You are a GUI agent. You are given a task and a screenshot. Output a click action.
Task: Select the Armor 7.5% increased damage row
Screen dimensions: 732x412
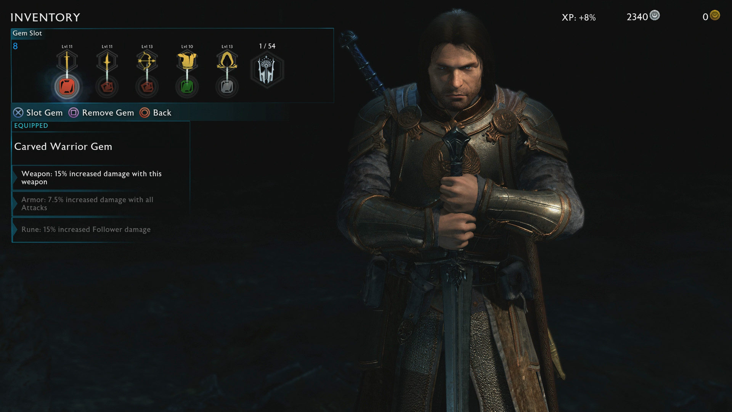coord(101,204)
